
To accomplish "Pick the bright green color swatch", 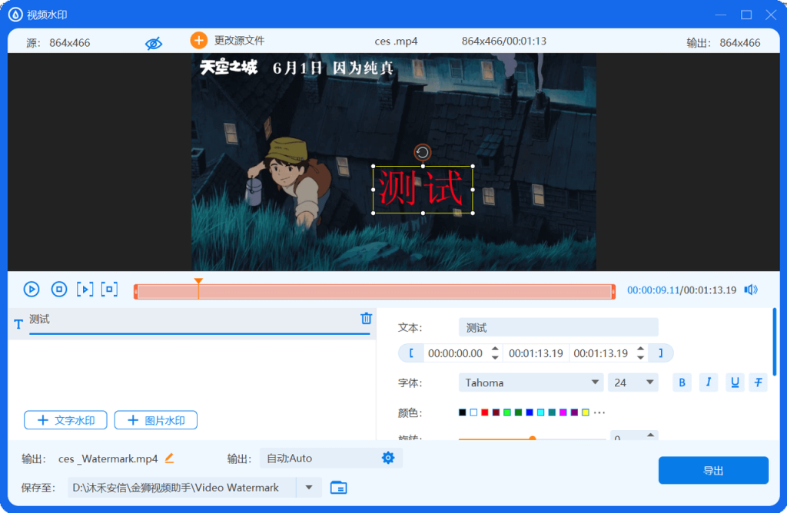I will tap(507, 412).
